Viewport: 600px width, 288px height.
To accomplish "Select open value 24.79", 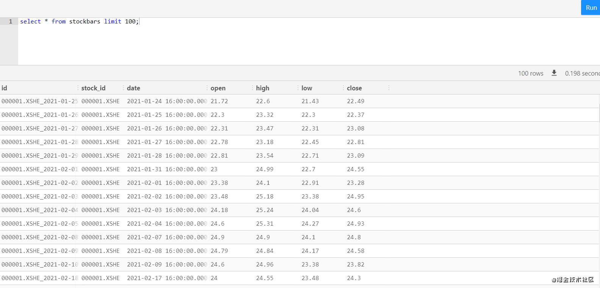I will tap(219, 251).
